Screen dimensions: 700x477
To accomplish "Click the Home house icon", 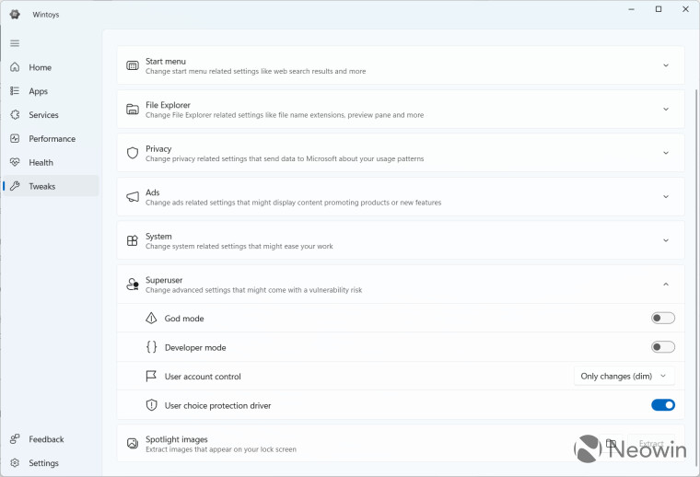I will coord(15,67).
